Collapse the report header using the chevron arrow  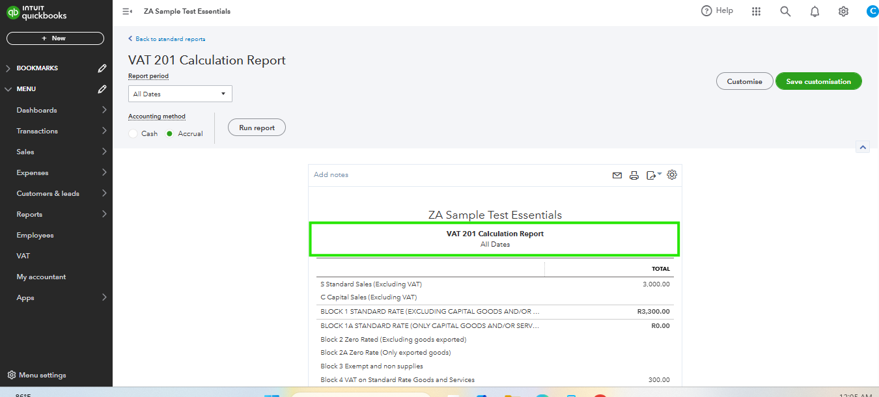point(863,146)
